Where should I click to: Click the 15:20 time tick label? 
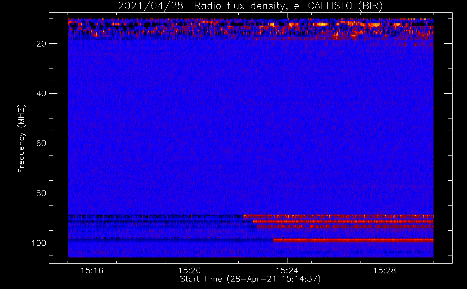190,271
